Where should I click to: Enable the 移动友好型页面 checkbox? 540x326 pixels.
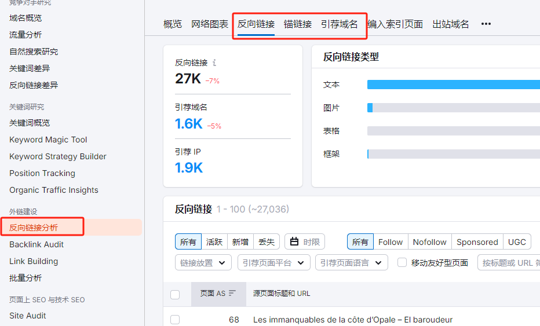coord(402,263)
